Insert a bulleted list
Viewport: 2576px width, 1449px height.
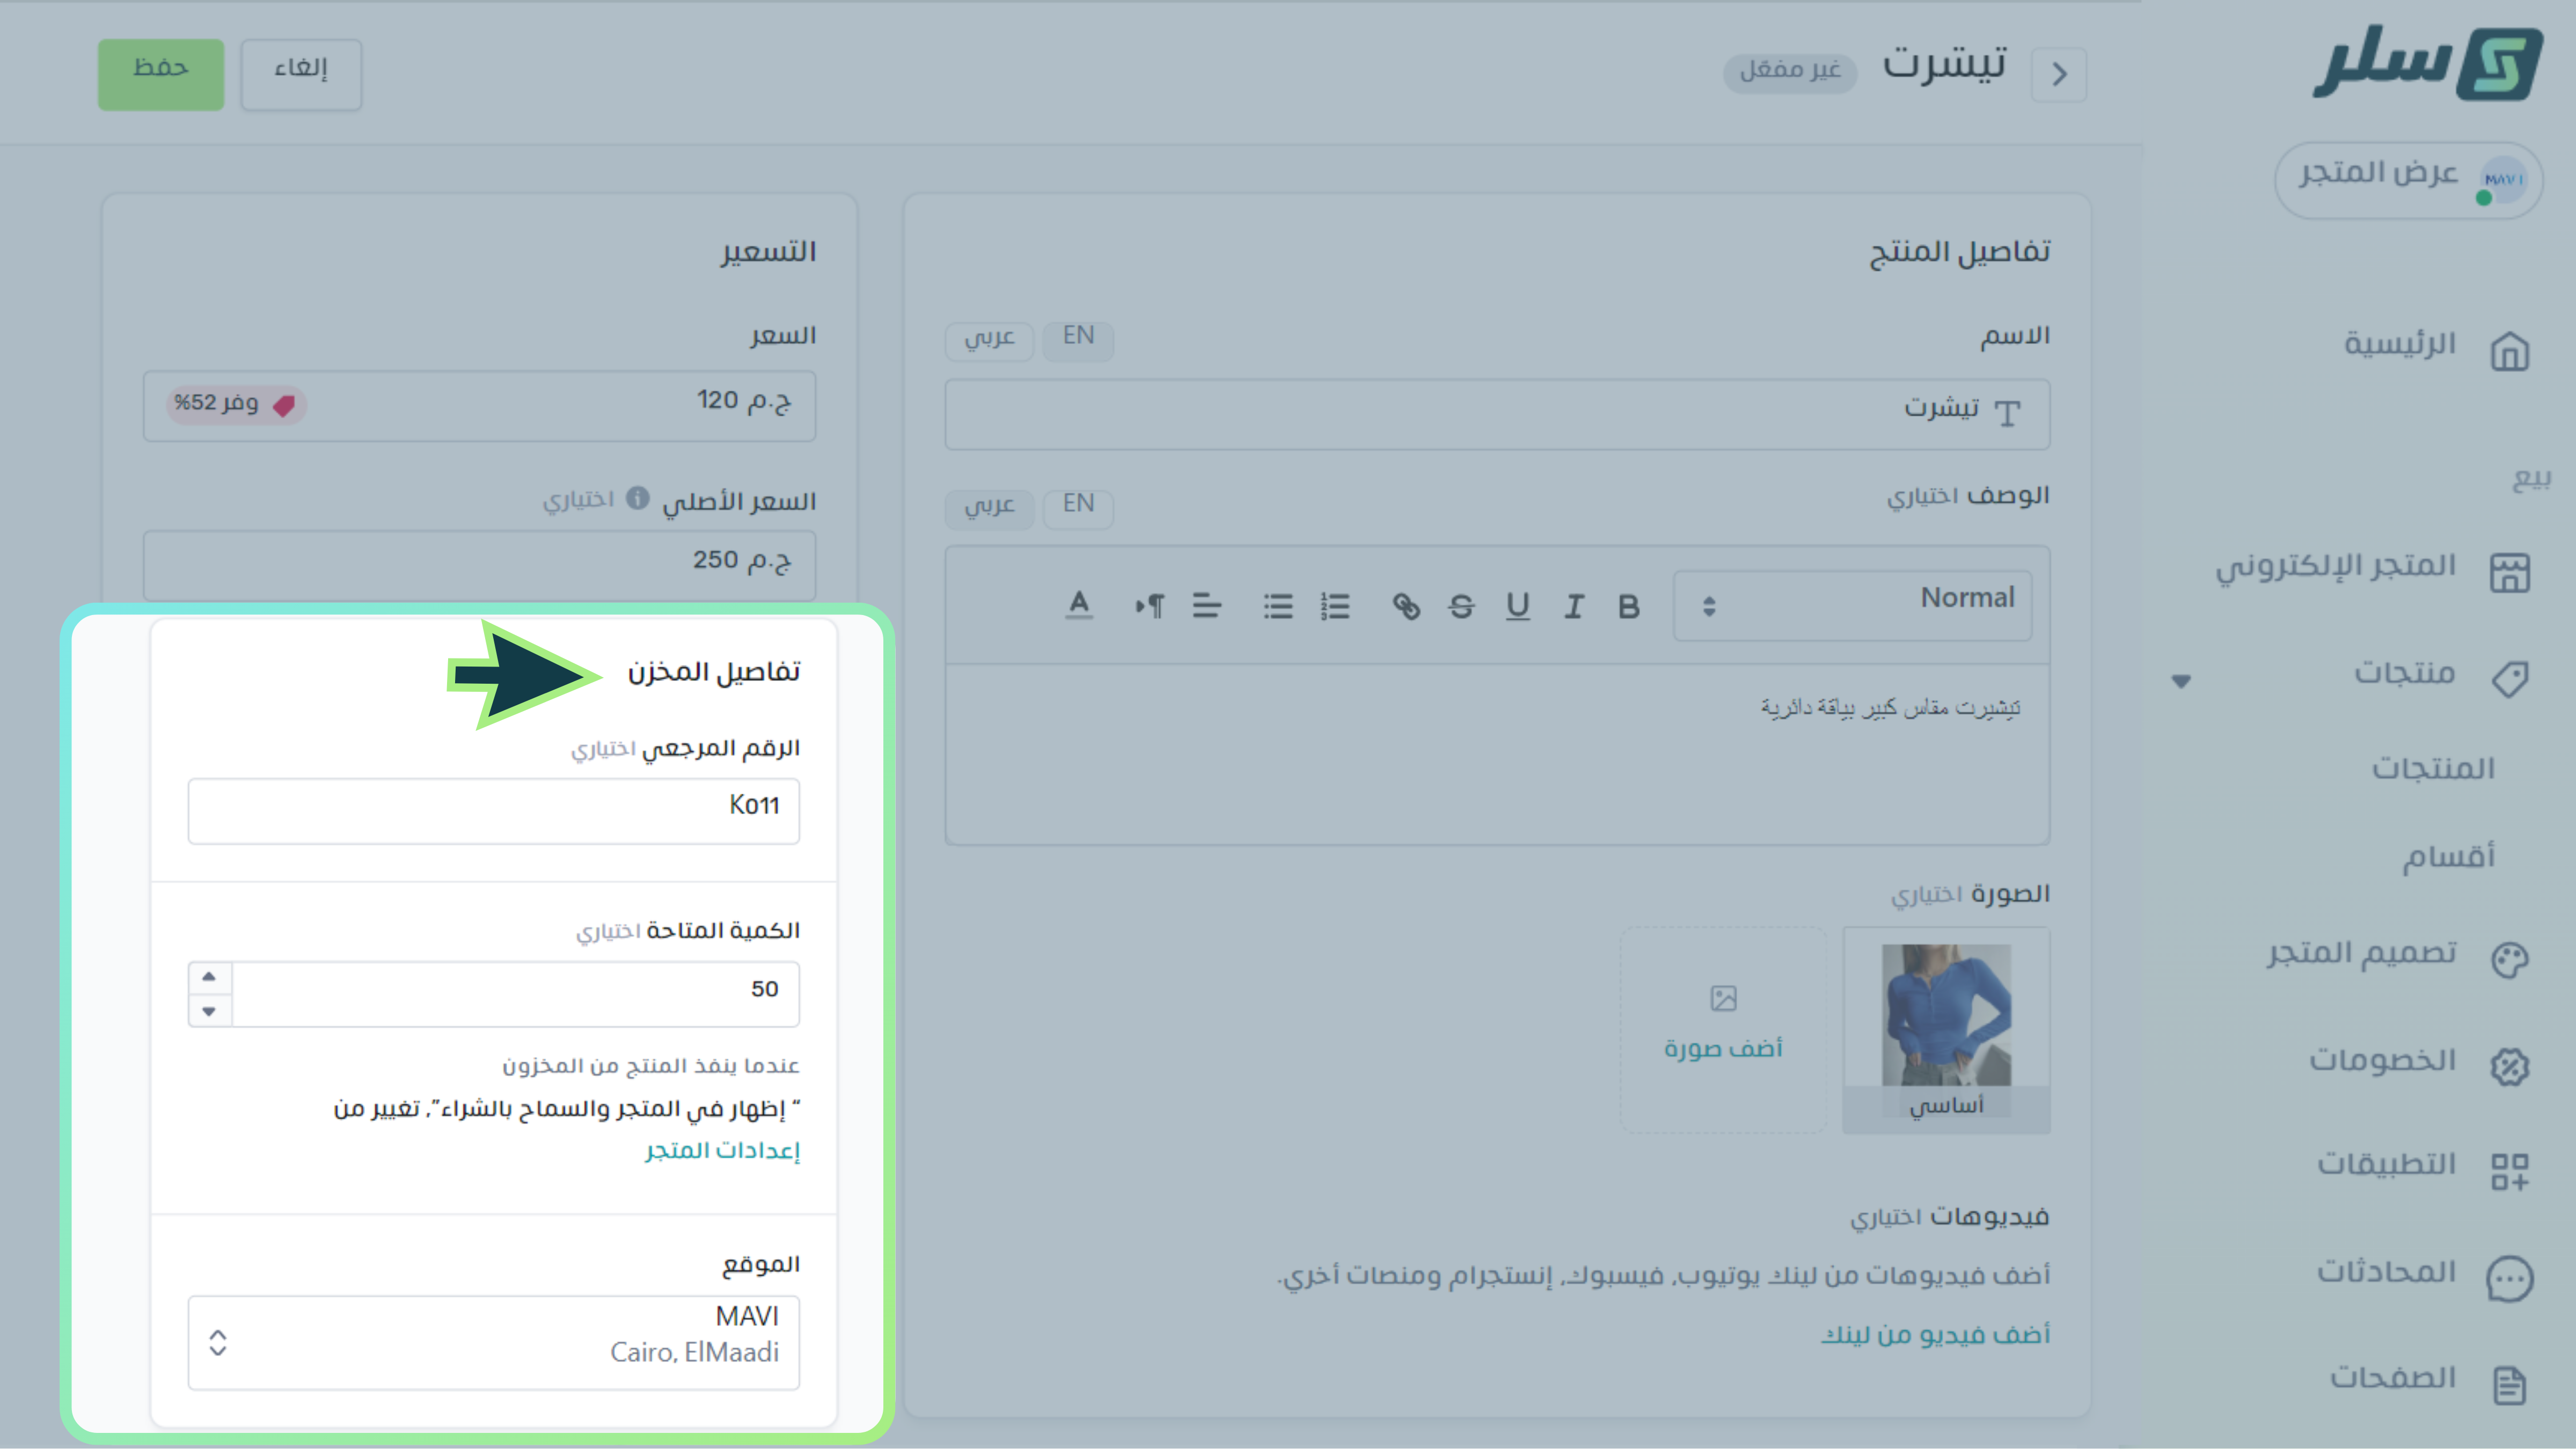[x=1277, y=606]
